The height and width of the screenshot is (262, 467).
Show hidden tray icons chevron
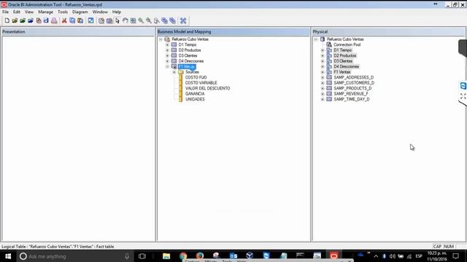coord(376,256)
